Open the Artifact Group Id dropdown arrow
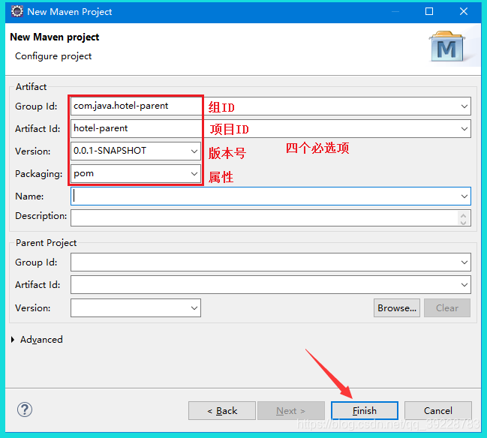 pos(464,106)
